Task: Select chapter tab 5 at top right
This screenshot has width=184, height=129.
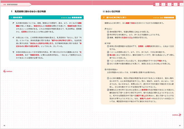Action: [178, 4]
